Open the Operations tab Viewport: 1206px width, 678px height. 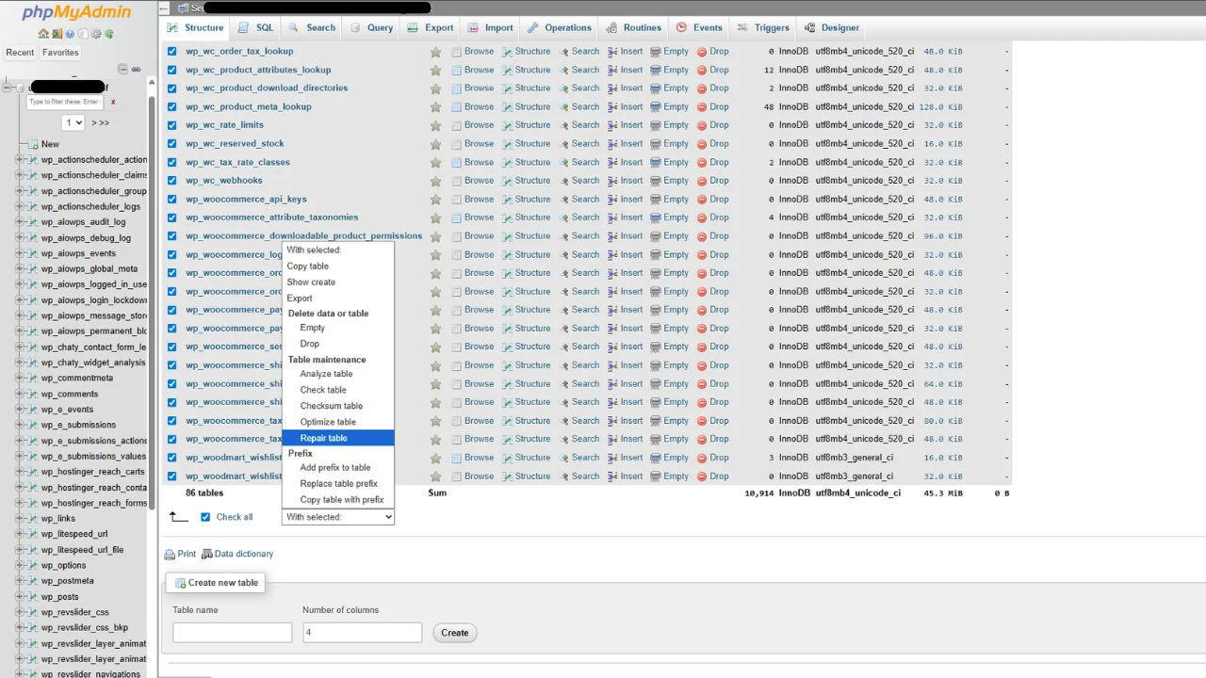[559, 27]
